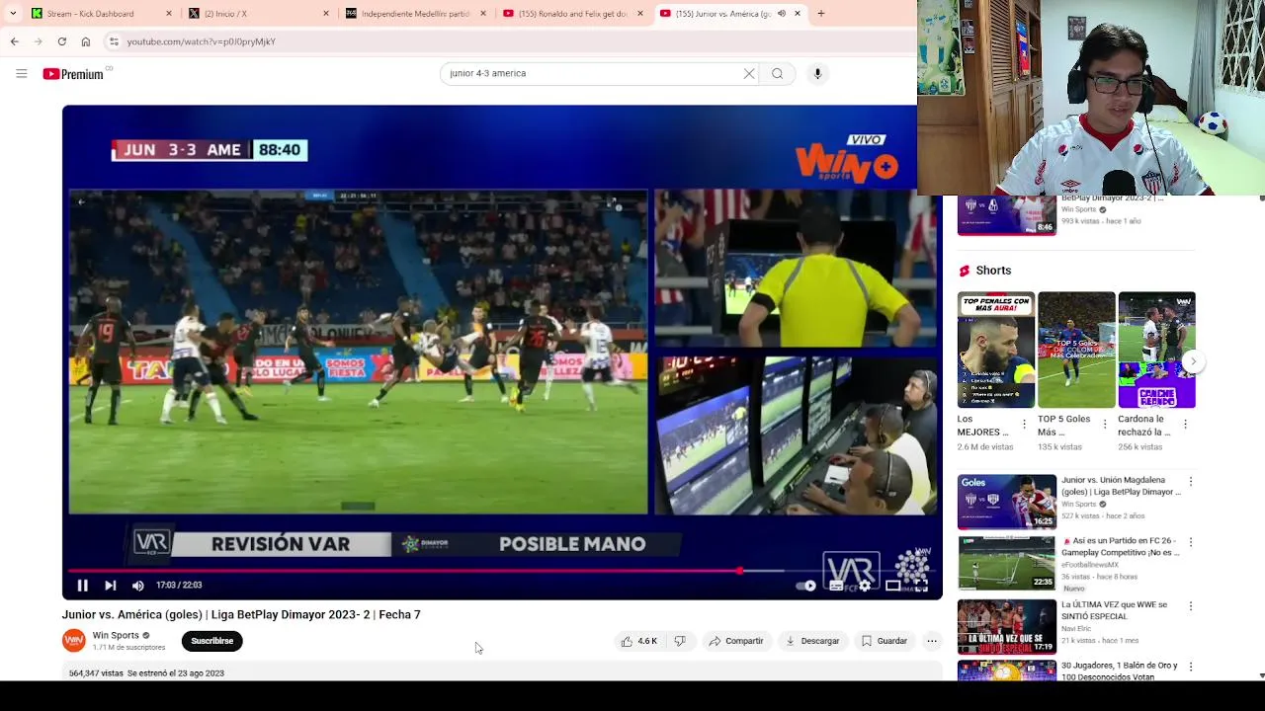Click eFootballnewsMX channel name
This screenshot has height=711, width=1265.
point(1092,565)
